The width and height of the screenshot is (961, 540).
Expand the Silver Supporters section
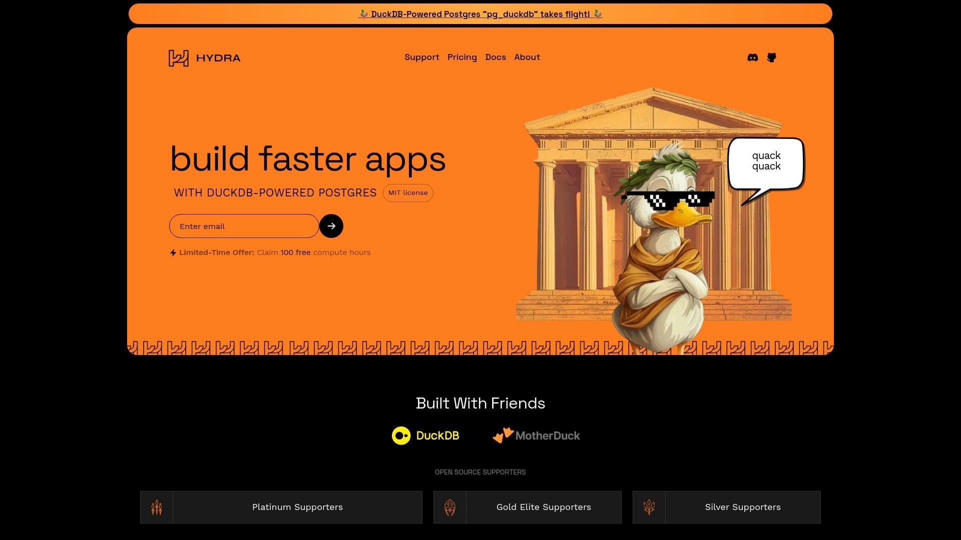click(726, 506)
